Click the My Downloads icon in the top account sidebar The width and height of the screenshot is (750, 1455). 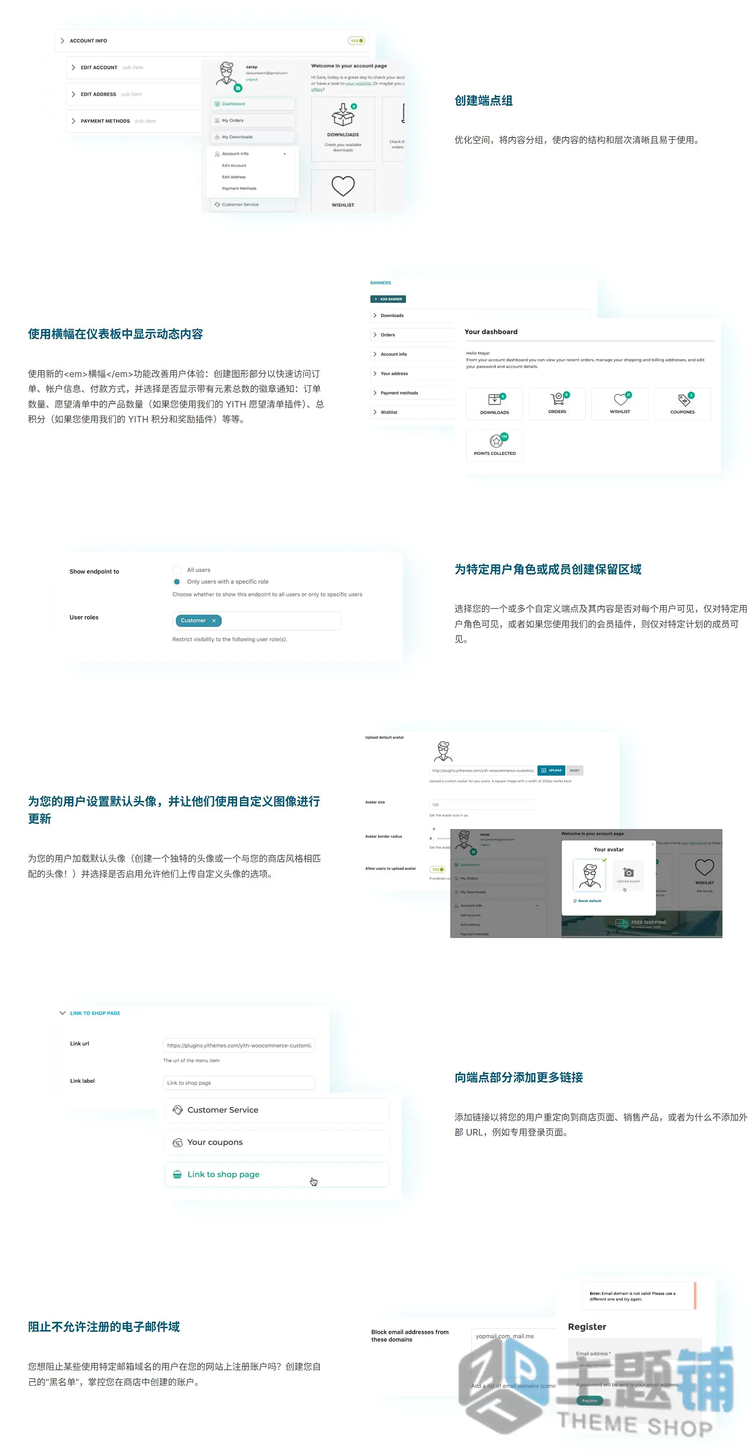[217, 137]
